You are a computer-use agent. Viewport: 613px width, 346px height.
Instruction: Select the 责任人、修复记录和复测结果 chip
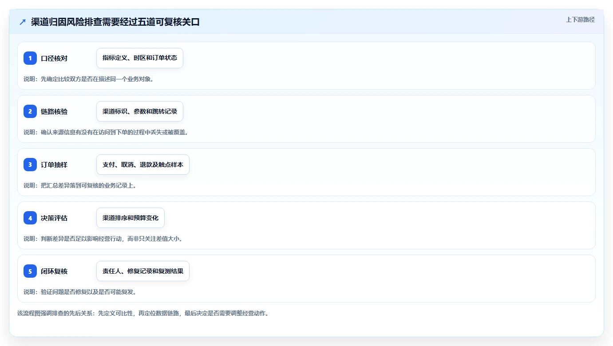143,271
